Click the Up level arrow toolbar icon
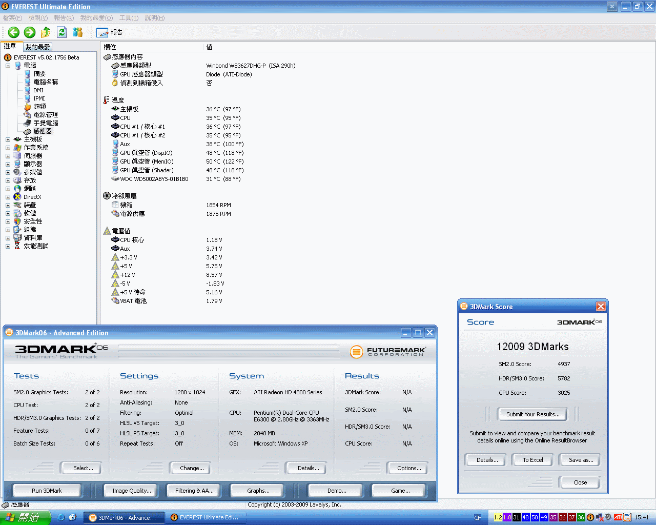 tap(46, 32)
